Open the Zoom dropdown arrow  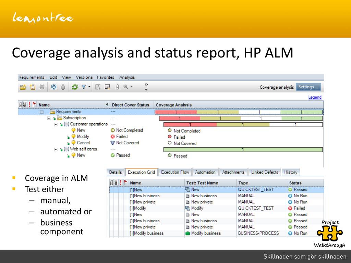coord(131,87)
